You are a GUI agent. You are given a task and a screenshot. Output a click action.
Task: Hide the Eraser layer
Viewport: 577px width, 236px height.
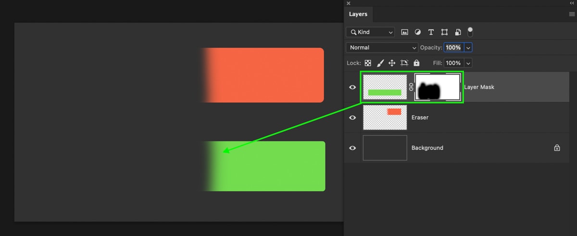[352, 118]
